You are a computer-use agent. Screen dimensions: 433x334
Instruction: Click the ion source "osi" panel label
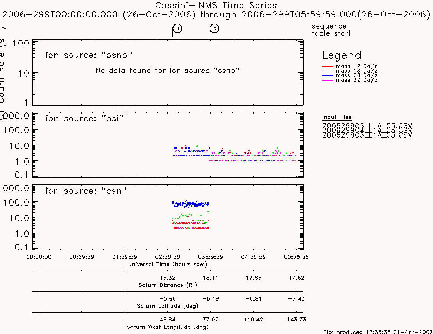point(85,119)
